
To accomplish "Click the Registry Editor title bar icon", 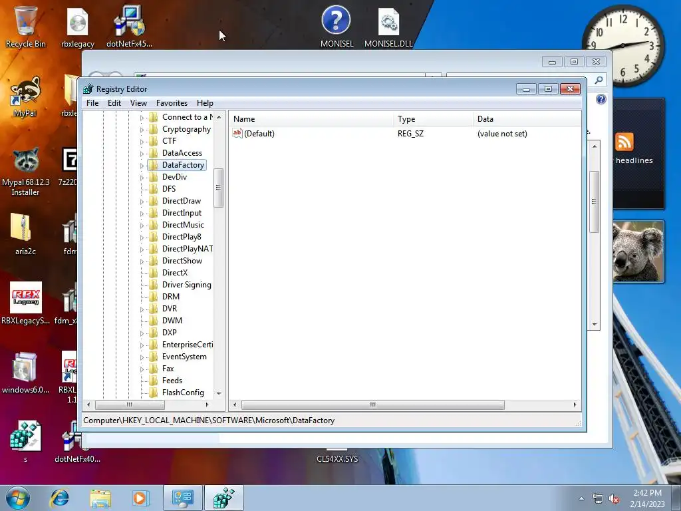I will [x=88, y=88].
